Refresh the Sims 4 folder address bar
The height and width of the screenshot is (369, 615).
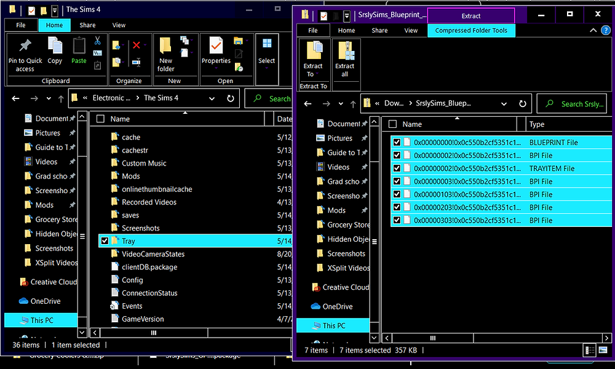point(230,98)
